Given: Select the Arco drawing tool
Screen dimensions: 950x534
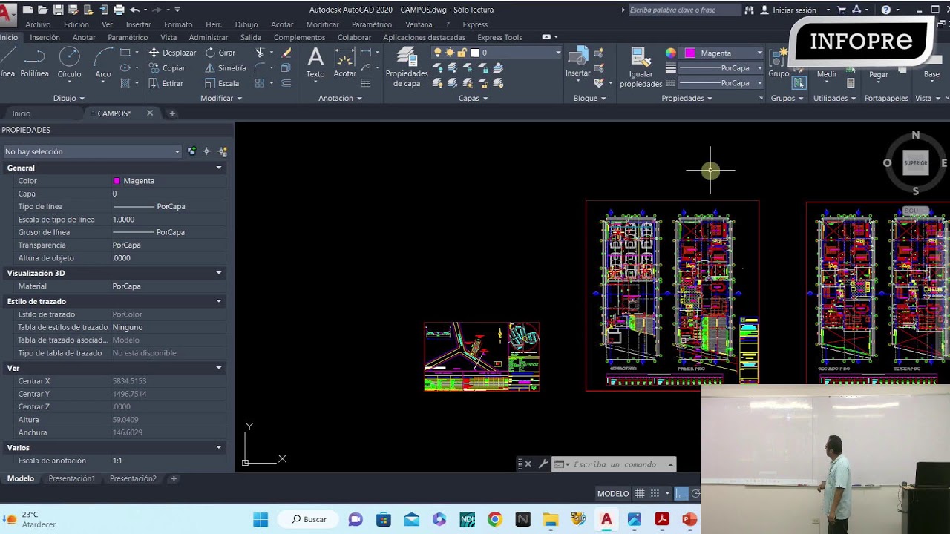Looking at the screenshot, I should (x=103, y=62).
